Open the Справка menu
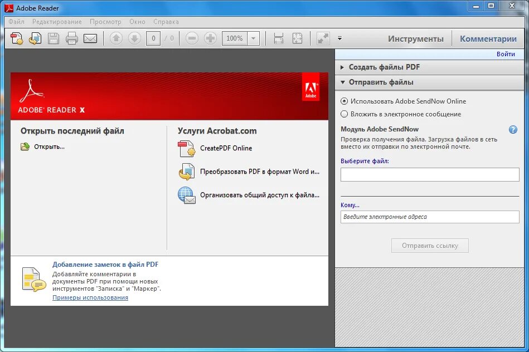The width and height of the screenshot is (529, 352). click(166, 22)
